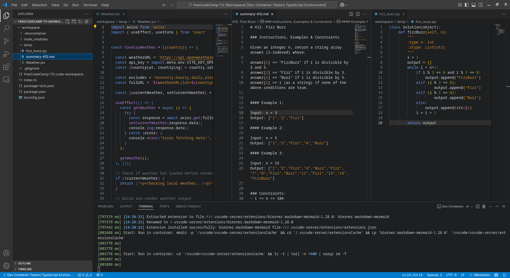Select the Run and Debug icon
Viewport: 510px width, 278px height.
click(6, 54)
